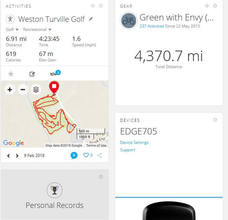This screenshot has height=220, width=228.
Task: Open the gear shoe icon with badge
Action: (x=54, y=74)
